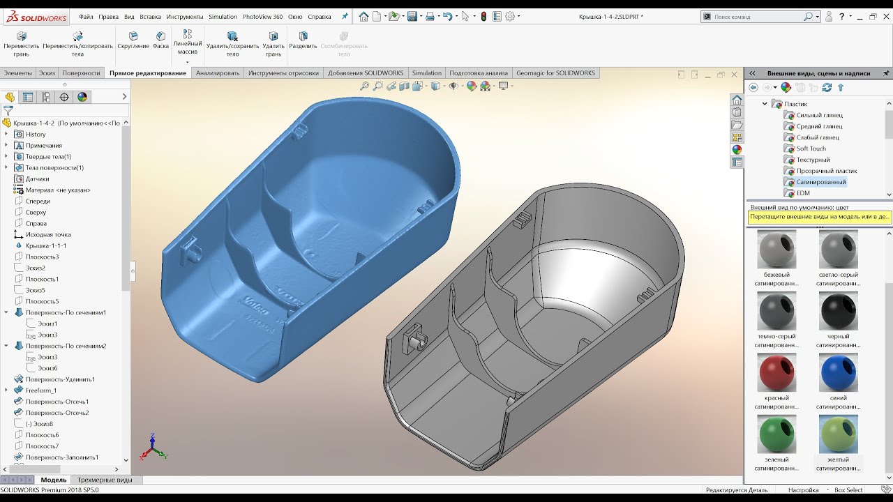Expand the Примечания node
This screenshot has height=502, width=893.
pyautogui.click(x=6, y=145)
